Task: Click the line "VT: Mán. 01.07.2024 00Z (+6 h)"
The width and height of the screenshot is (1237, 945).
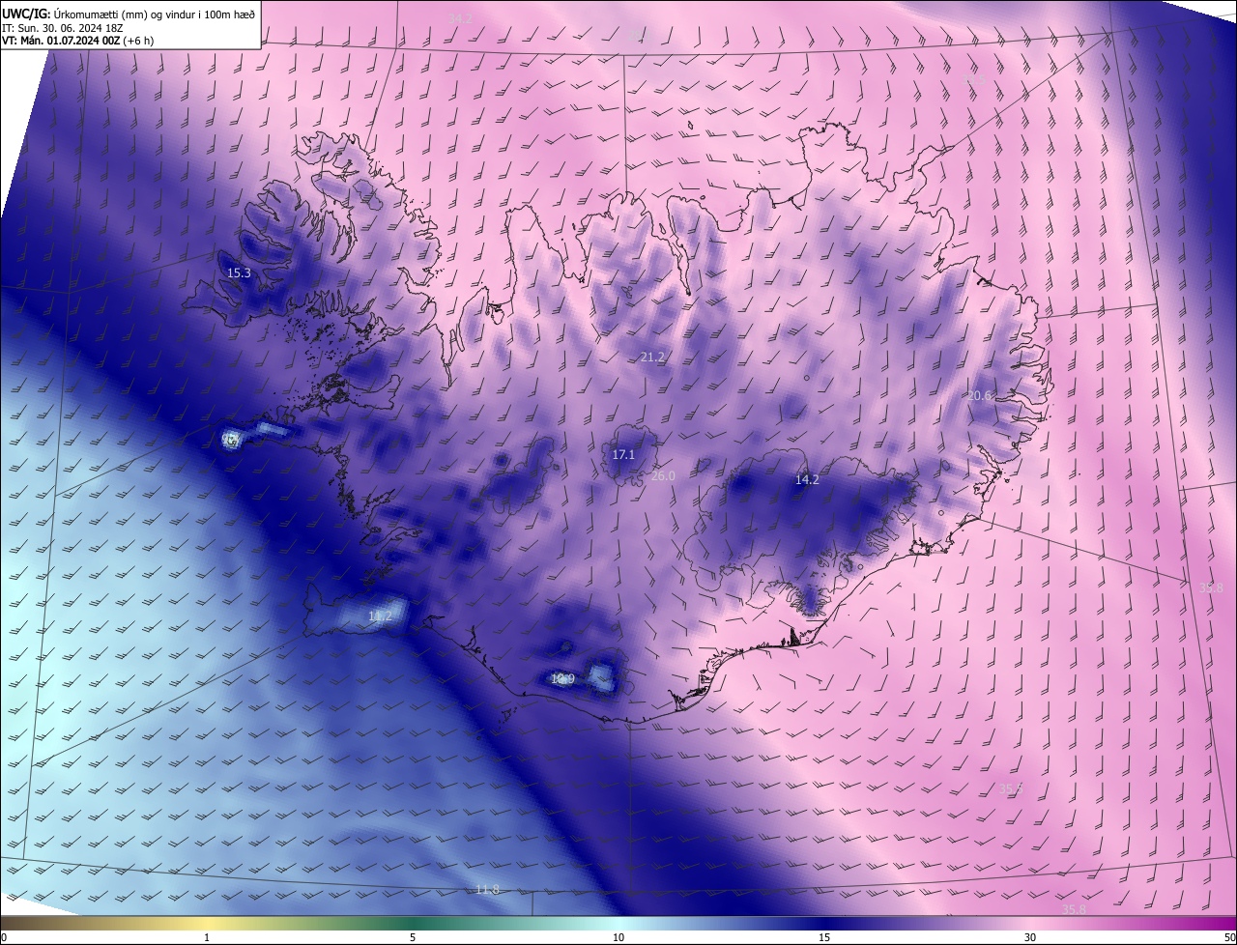Action: 79,41
